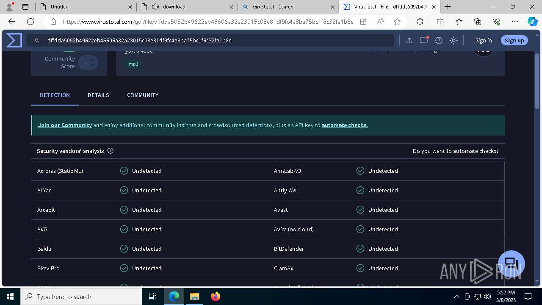Click Do you want to automate checks?
This screenshot has height=305, width=542.
[x=456, y=151]
